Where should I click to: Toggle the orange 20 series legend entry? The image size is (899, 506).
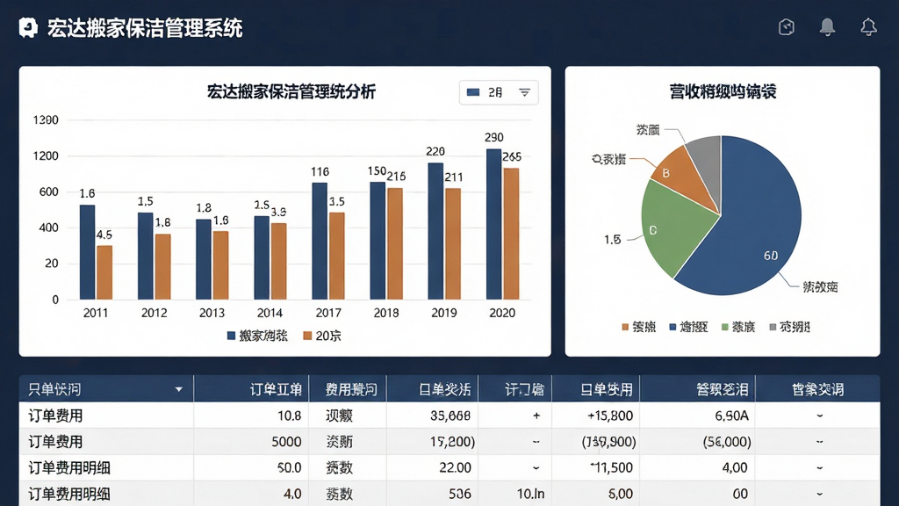tap(322, 336)
